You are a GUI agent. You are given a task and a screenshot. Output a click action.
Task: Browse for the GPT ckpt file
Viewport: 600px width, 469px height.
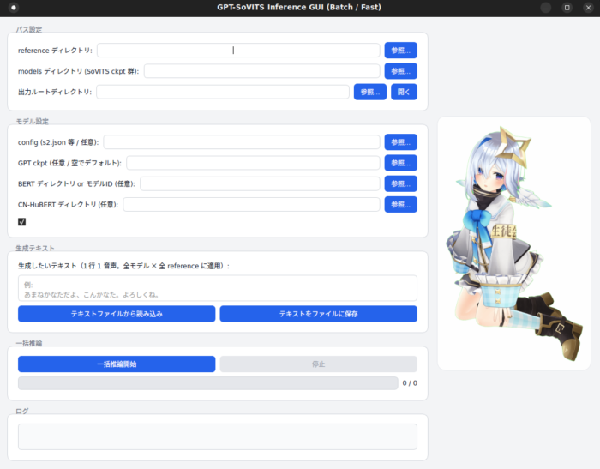click(x=400, y=163)
